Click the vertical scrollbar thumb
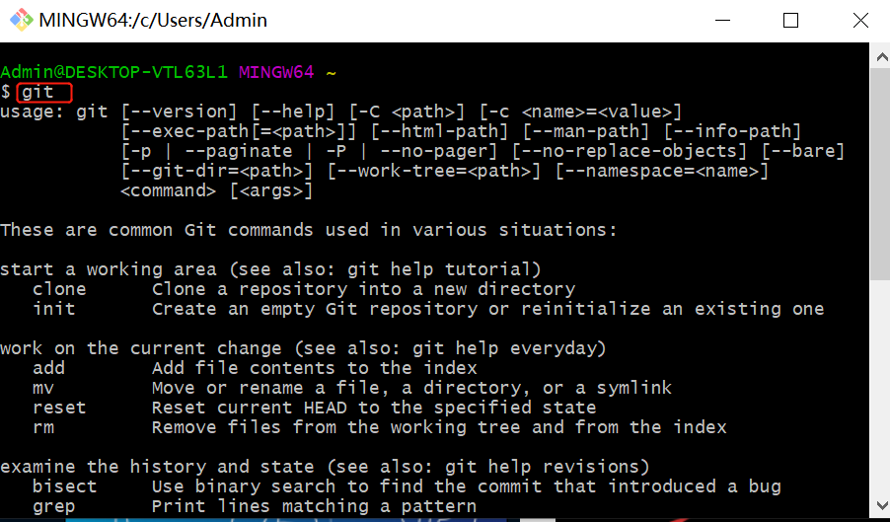The width and height of the screenshot is (890, 522). (x=880, y=173)
